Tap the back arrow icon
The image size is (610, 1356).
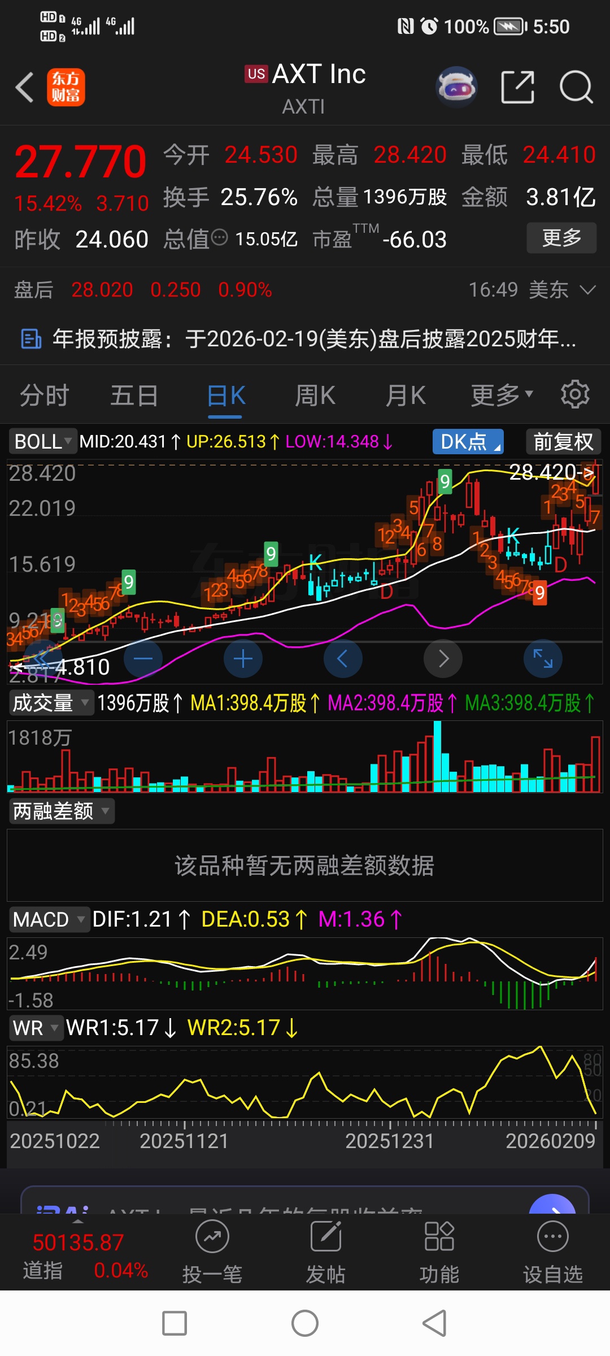25,88
